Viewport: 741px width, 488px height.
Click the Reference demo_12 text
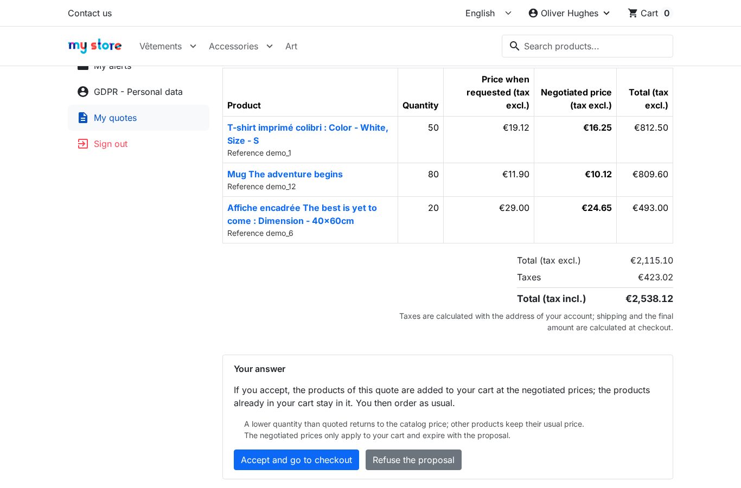261,187
